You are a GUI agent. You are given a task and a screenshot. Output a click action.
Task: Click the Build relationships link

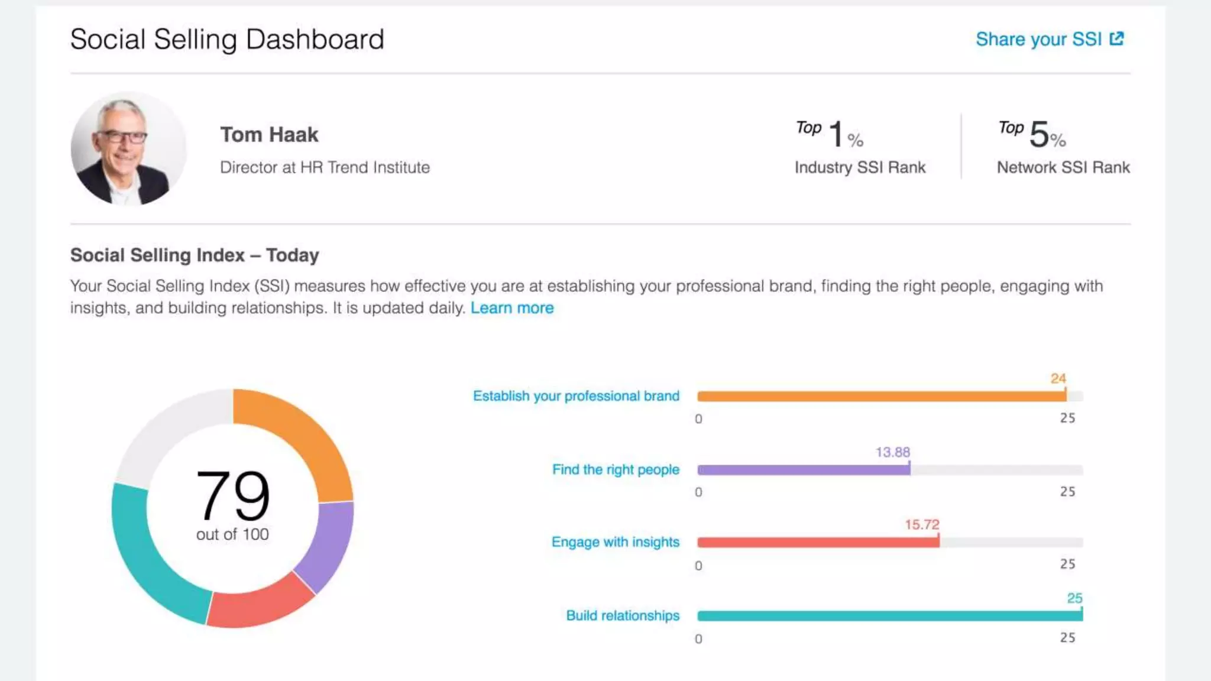622,615
